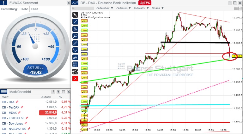The image size is (243, 134).
Task: Click the 'DB - DAX (DB2KE7)' chart label
Action: (92, 13)
